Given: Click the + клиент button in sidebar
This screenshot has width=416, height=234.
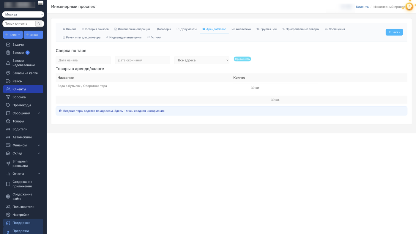Looking at the screenshot, I should [13, 35].
